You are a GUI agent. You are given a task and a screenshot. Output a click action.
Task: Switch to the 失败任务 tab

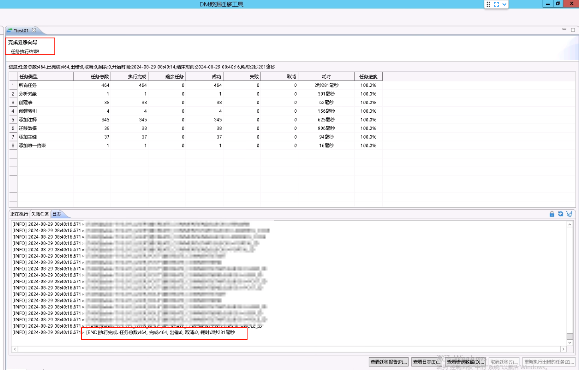[40, 214]
